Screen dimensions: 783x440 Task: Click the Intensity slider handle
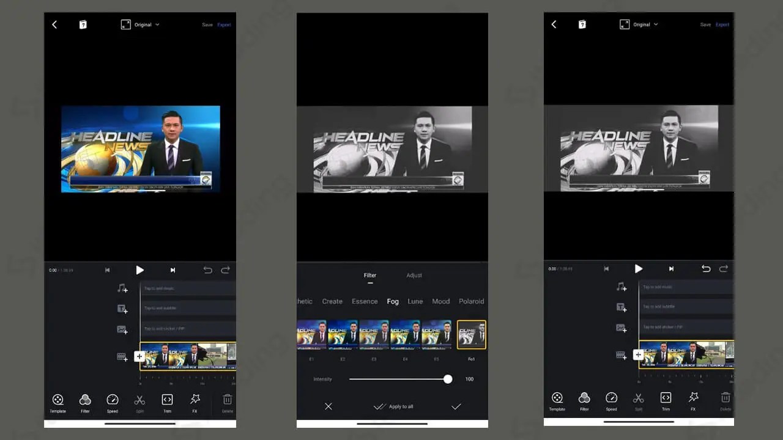pyautogui.click(x=448, y=380)
